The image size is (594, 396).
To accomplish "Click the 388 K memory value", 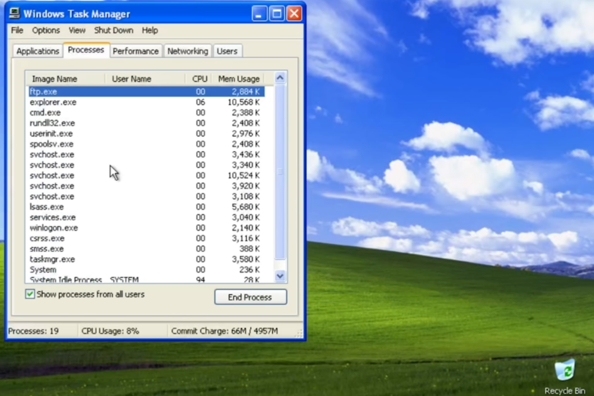I will point(249,249).
